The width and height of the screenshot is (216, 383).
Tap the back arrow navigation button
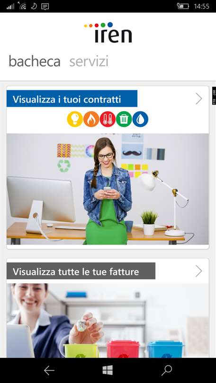tap(49, 371)
